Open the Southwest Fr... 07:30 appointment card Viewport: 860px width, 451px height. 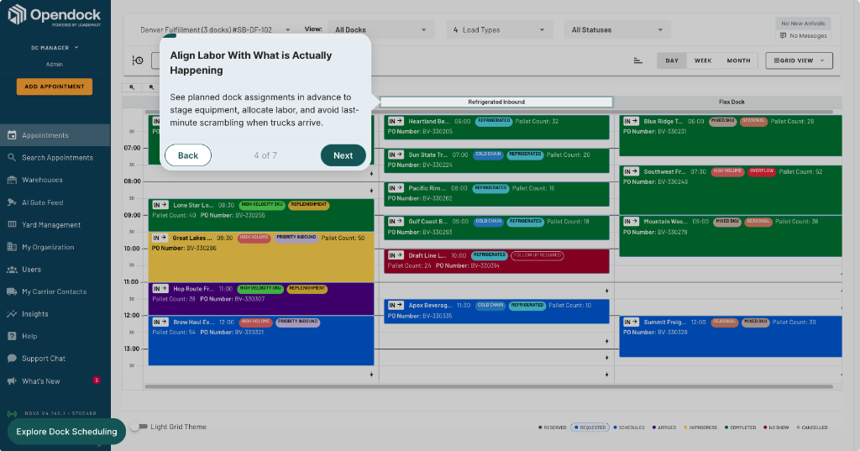[x=730, y=190]
